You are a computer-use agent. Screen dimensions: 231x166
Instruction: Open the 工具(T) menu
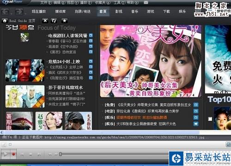click(x=120, y=2)
